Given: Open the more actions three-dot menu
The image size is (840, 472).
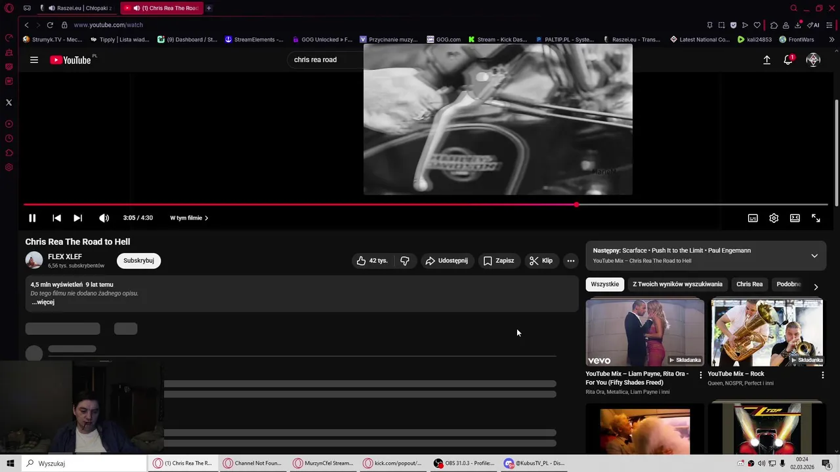Looking at the screenshot, I should pyautogui.click(x=570, y=260).
